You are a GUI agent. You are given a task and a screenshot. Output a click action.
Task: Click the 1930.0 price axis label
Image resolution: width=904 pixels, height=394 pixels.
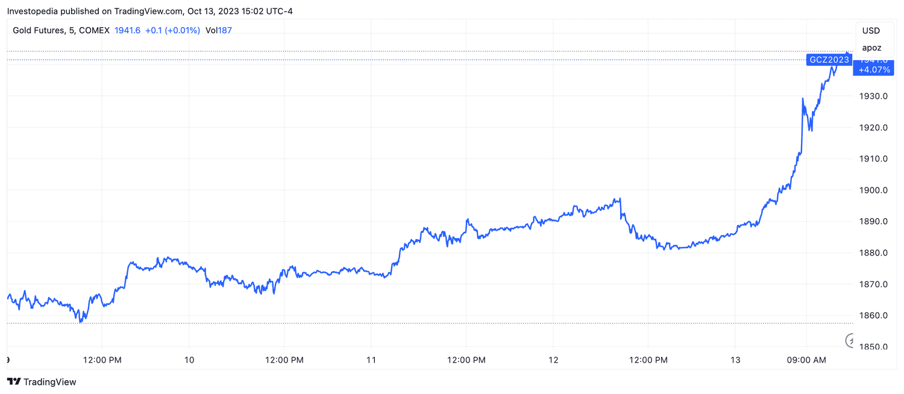click(x=874, y=96)
